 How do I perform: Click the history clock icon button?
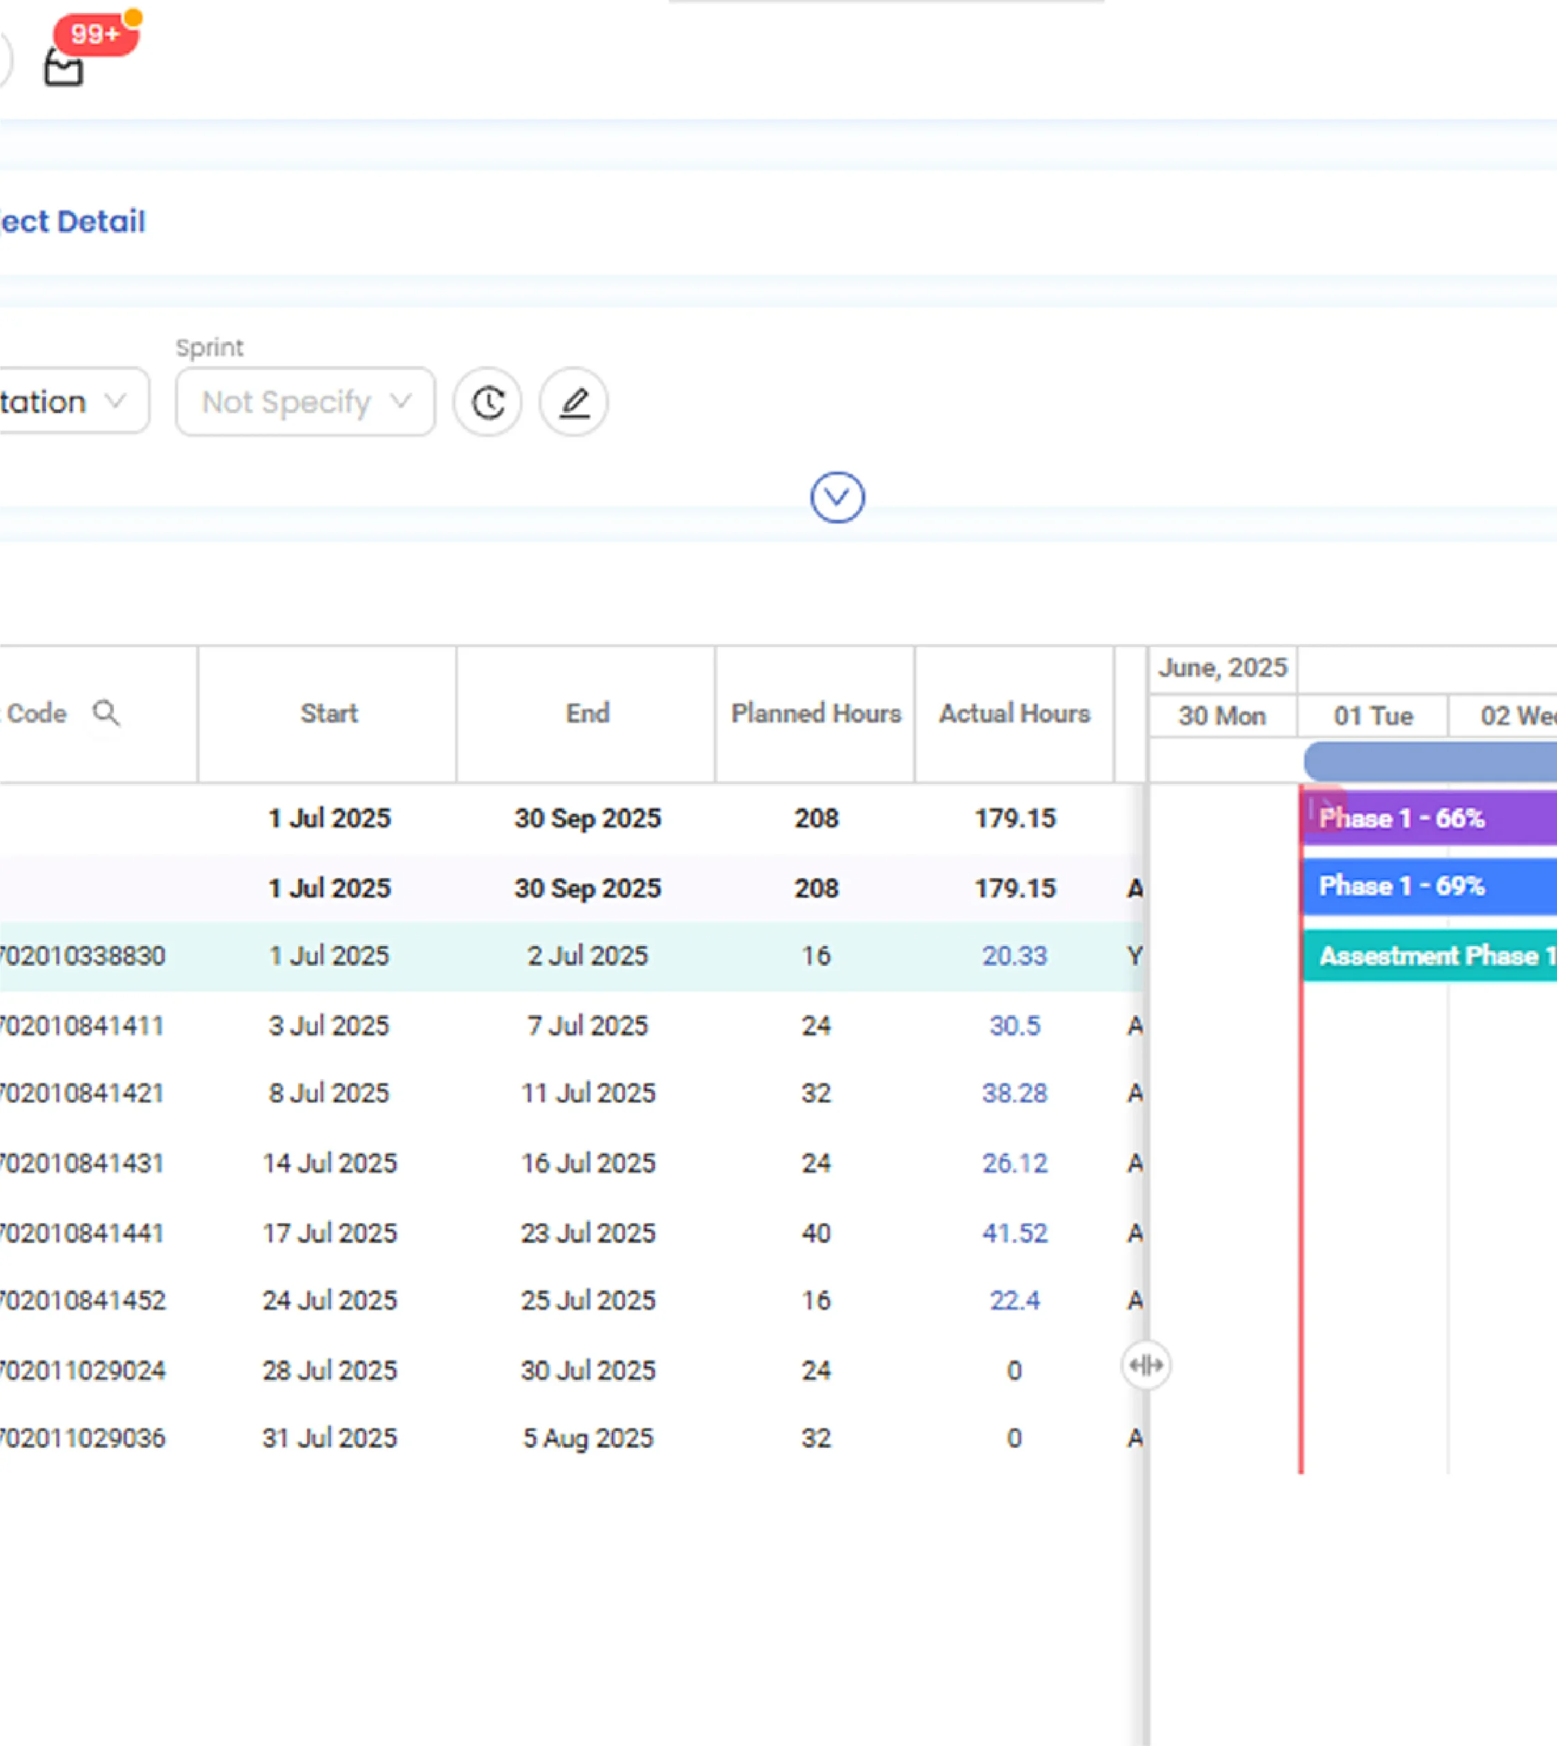[488, 402]
